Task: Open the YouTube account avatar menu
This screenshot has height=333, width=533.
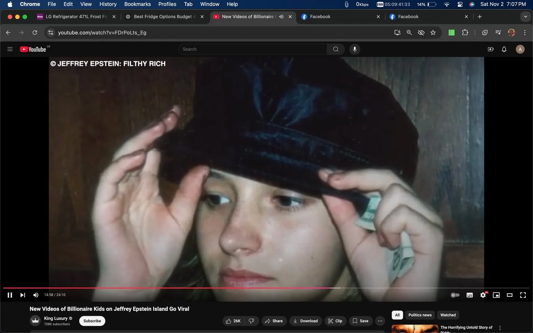Action: (x=520, y=49)
